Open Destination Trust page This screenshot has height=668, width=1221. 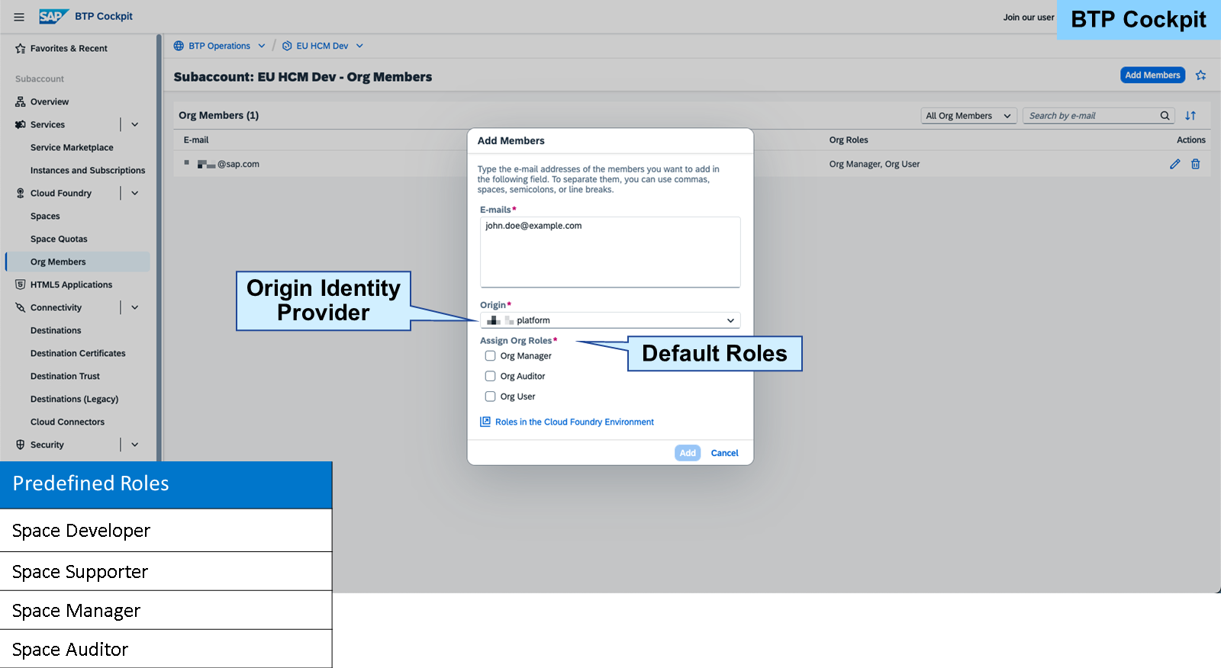click(65, 376)
